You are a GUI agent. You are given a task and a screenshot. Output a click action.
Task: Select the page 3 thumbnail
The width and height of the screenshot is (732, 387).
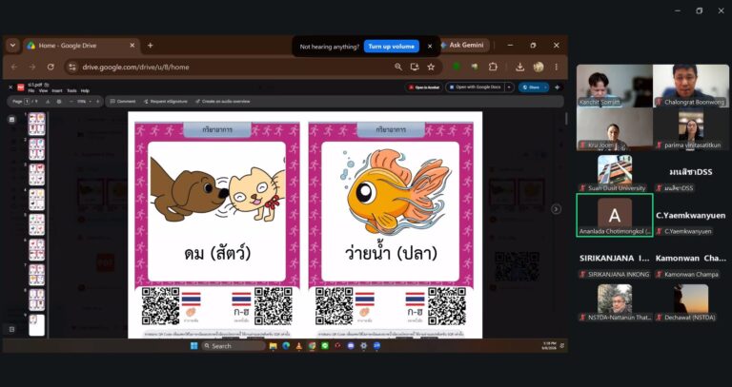click(36, 174)
